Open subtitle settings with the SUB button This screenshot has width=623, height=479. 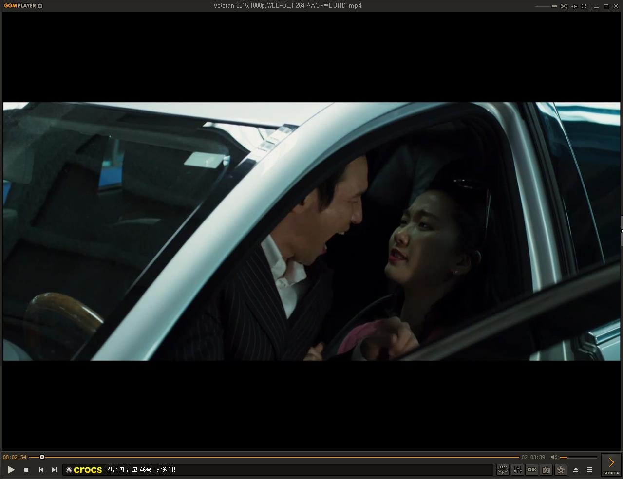click(x=531, y=470)
